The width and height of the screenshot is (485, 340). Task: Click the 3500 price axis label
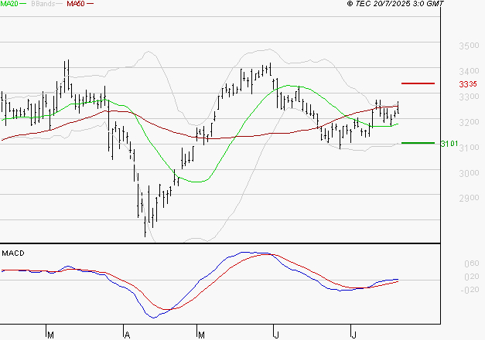469,46
